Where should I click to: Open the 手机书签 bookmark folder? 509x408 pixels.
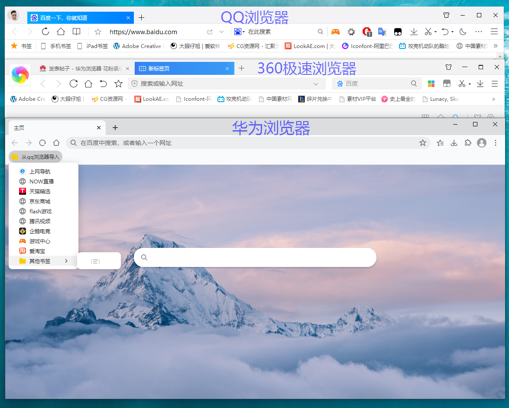(56, 46)
